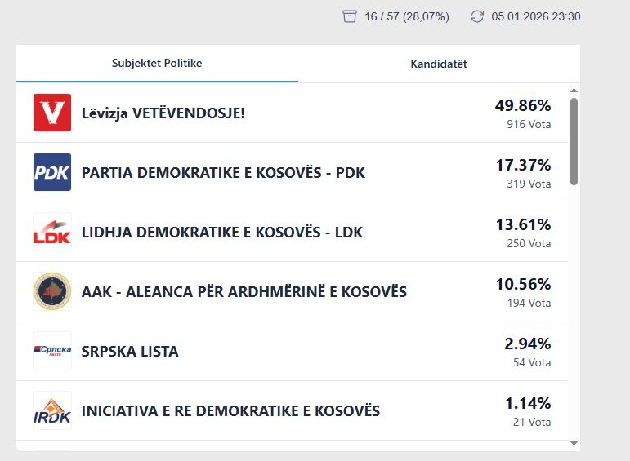Click the LDK party logo
This screenshot has width=630, height=461.
(52, 232)
